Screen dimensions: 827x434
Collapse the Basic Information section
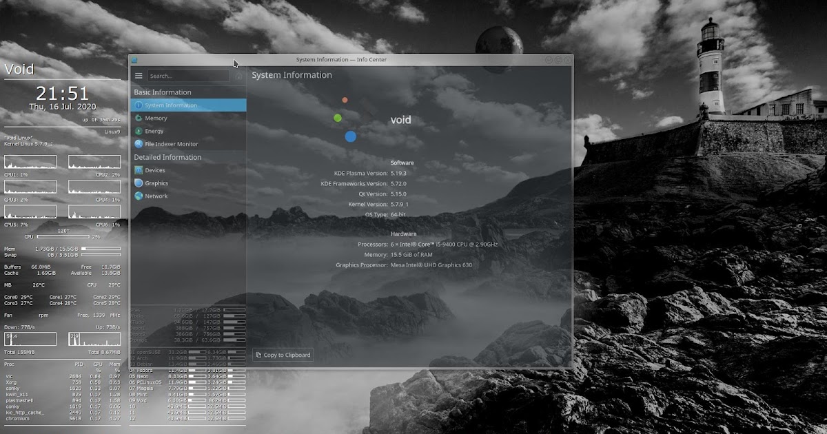click(162, 92)
